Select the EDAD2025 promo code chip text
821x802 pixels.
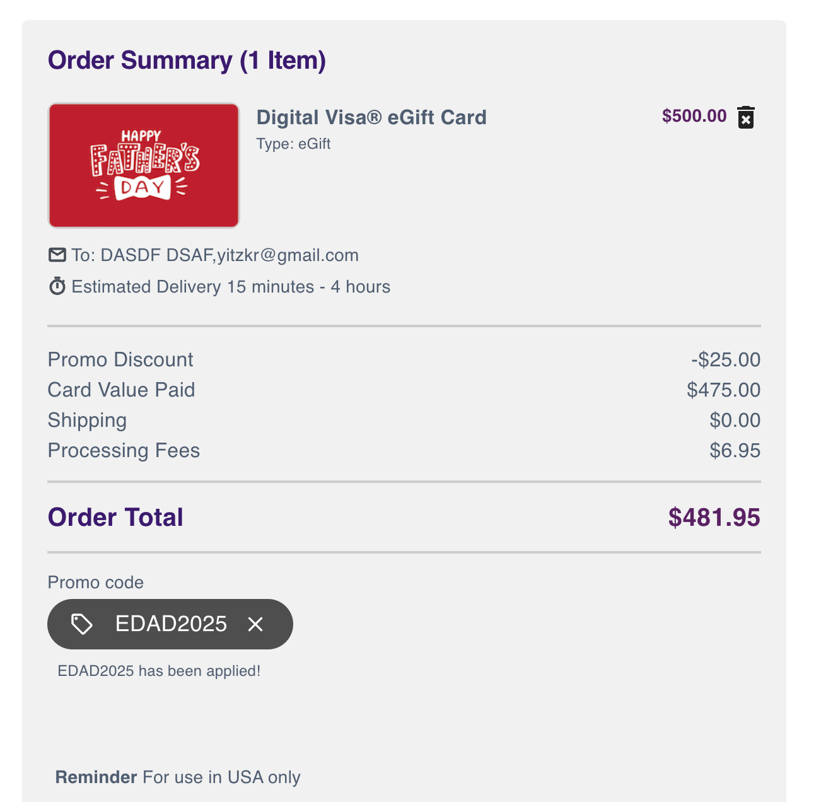pyautogui.click(x=171, y=624)
